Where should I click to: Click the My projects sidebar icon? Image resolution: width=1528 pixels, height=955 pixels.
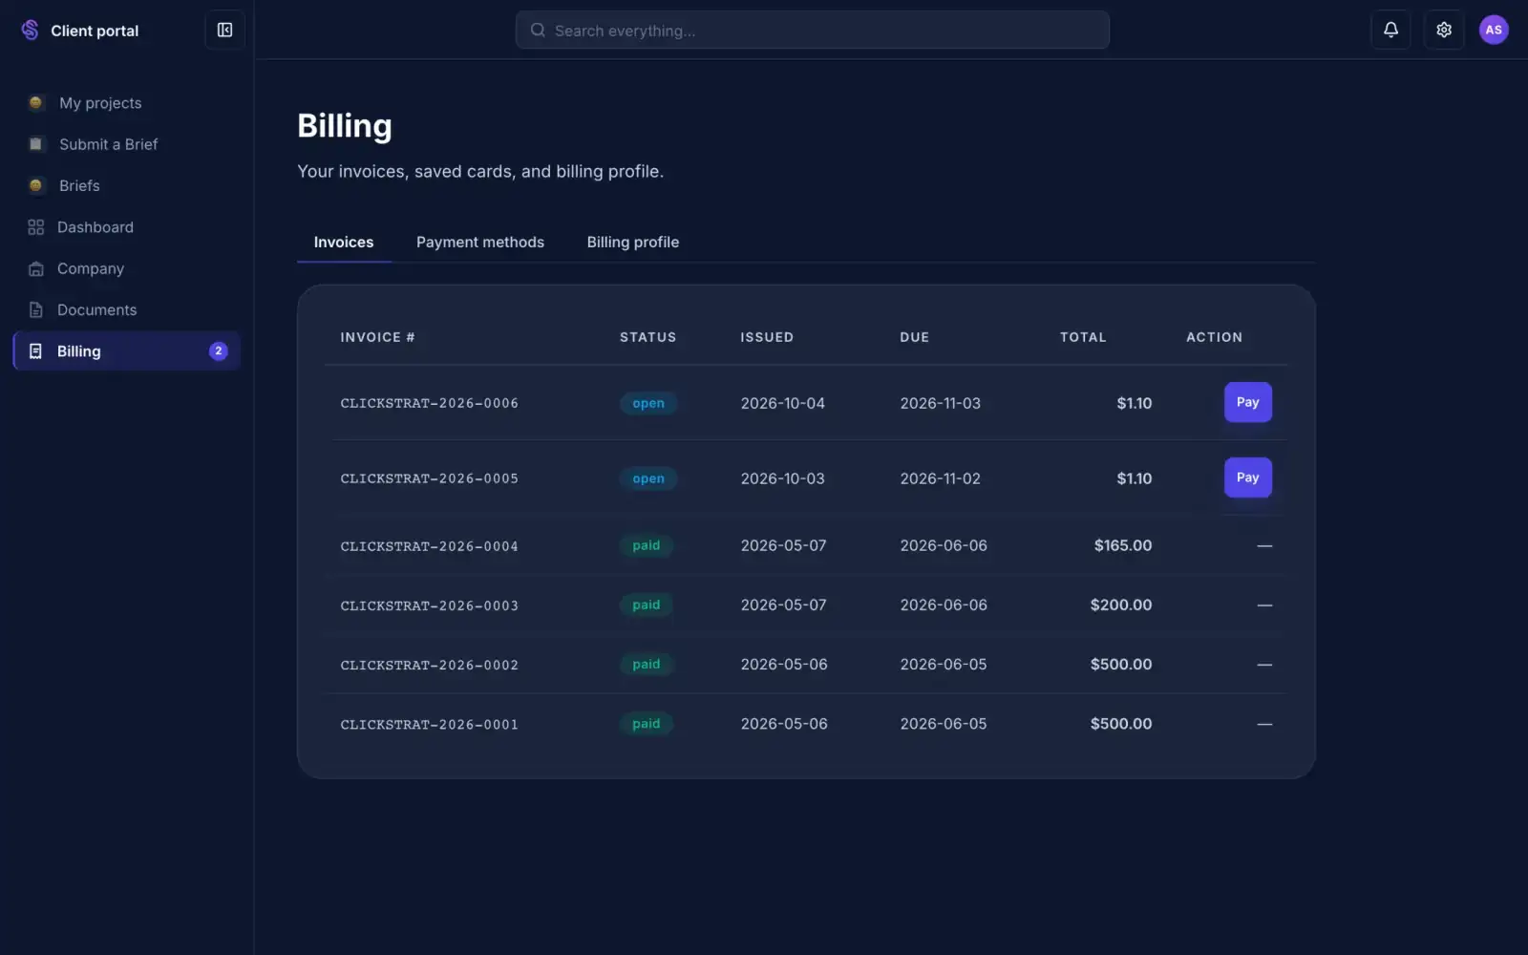(x=35, y=103)
